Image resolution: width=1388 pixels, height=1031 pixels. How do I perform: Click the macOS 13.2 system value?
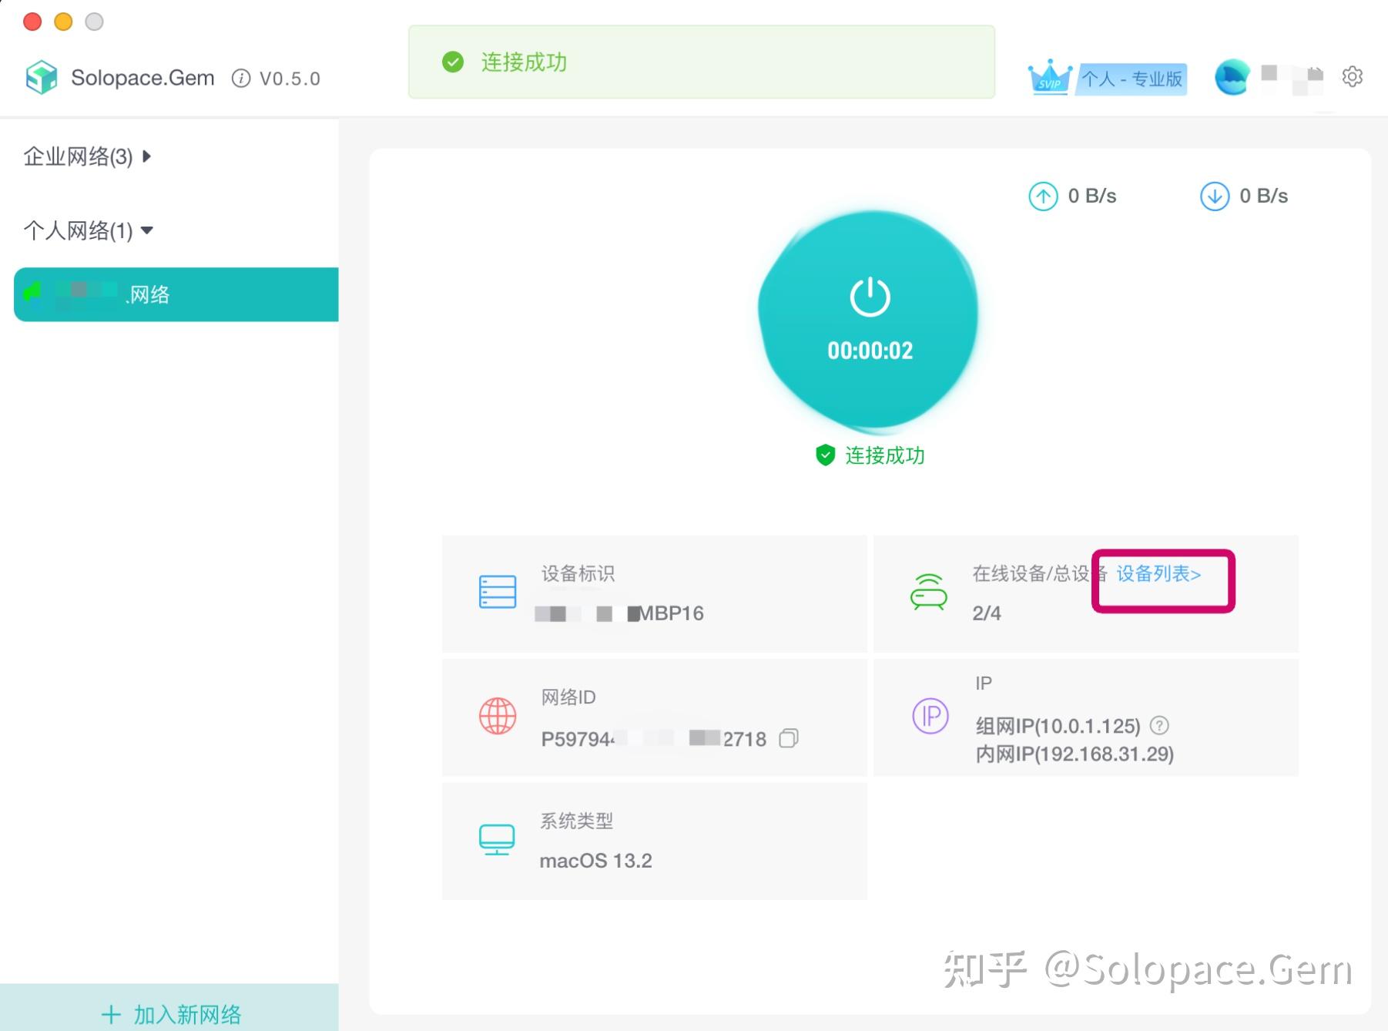(x=595, y=861)
